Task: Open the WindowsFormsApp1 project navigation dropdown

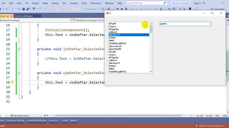Action: (x=70, y=20)
